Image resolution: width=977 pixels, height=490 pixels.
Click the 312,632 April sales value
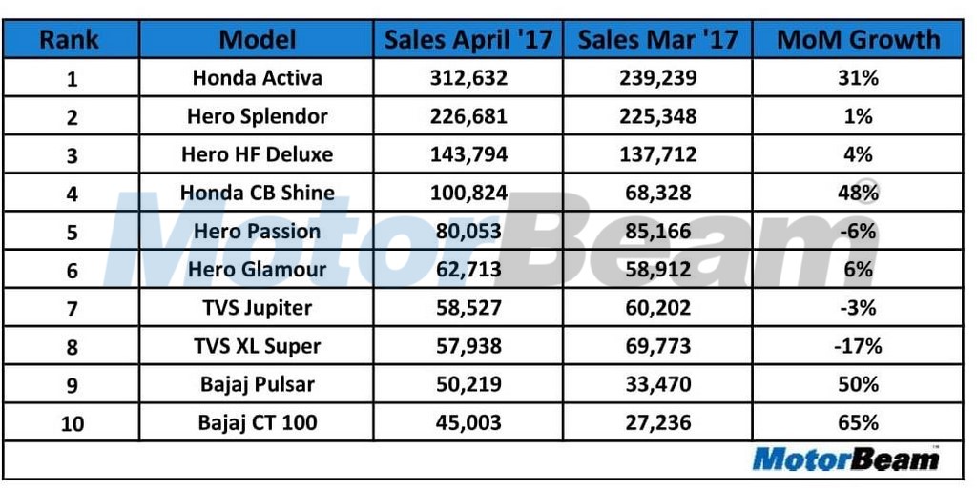468,78
